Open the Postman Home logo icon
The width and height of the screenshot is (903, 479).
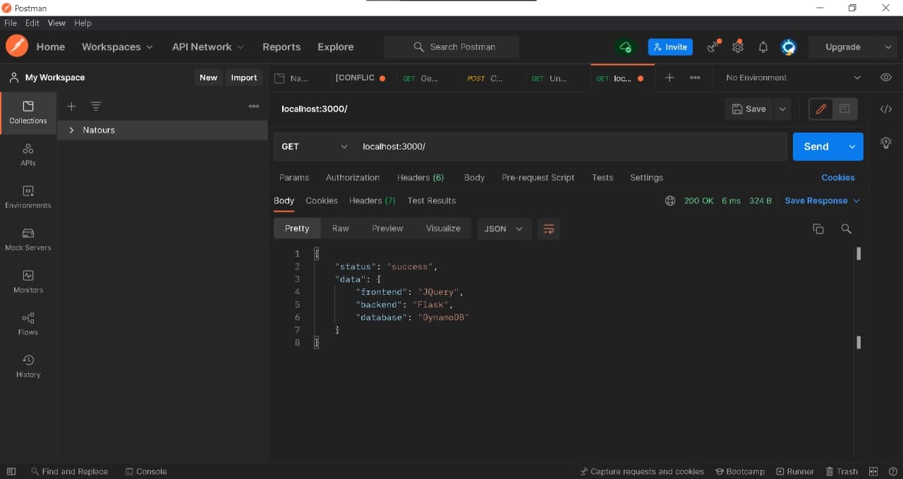[17, 47]
